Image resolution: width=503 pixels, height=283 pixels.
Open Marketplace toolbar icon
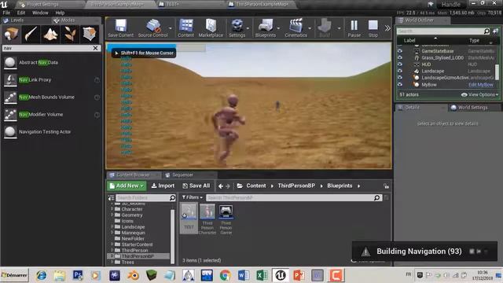pyautogui.click(x=211, y=28)
